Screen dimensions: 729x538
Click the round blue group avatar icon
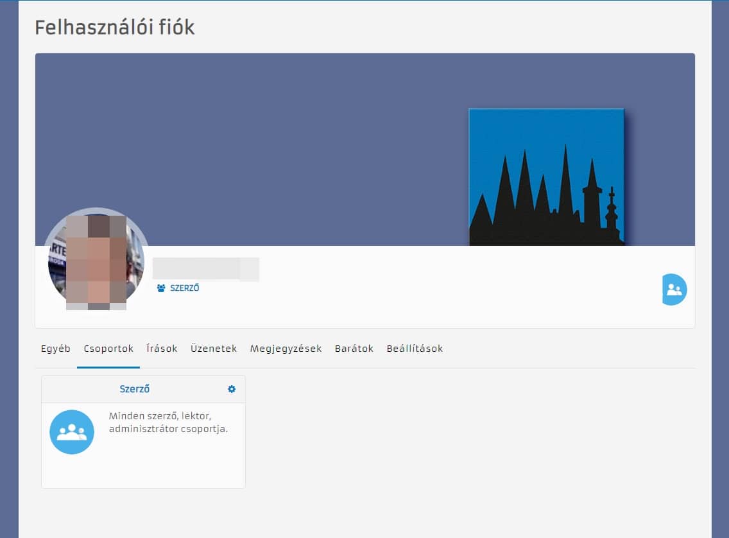72,432
